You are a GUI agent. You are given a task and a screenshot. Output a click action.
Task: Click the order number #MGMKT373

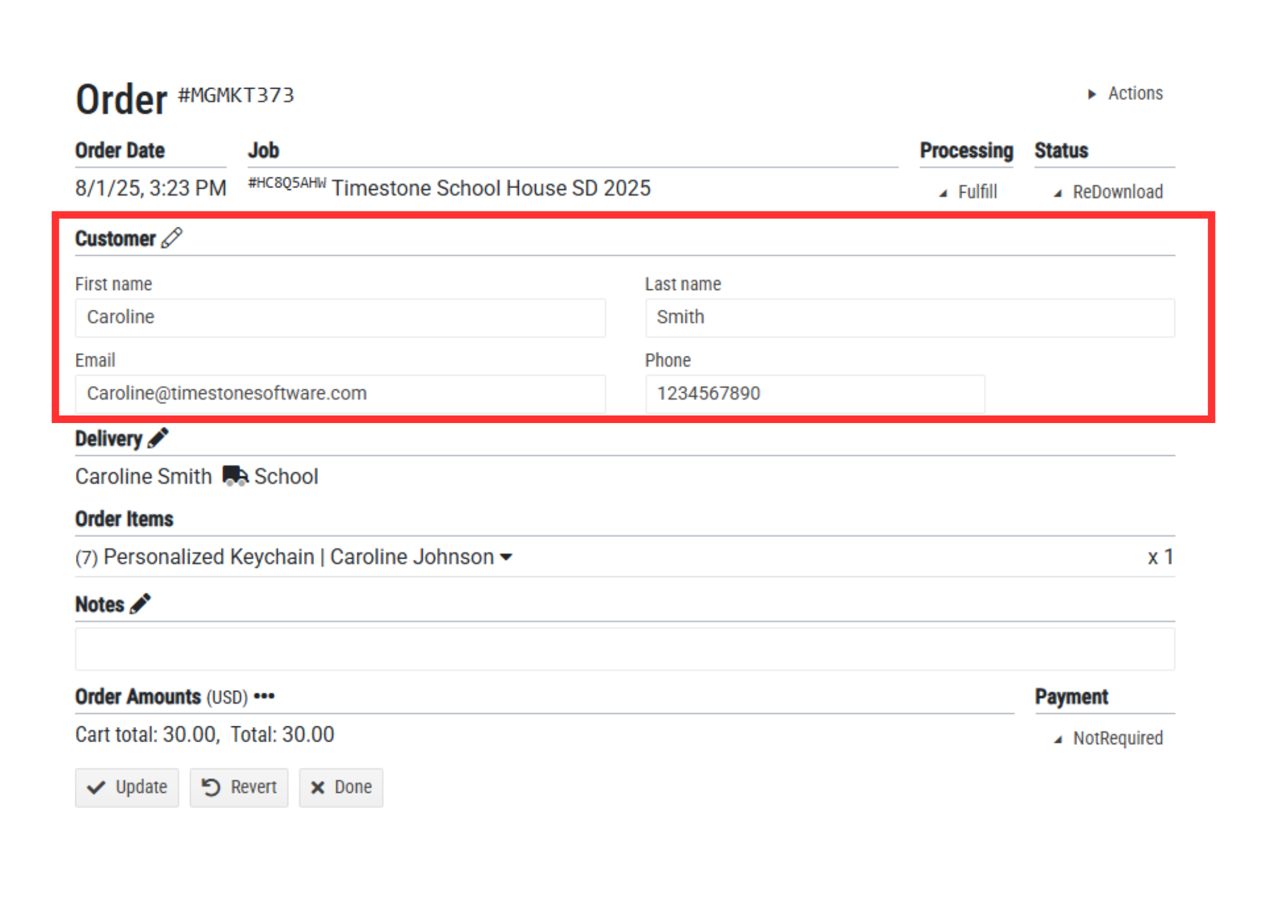pyautogui.click(x=236, y=95)
